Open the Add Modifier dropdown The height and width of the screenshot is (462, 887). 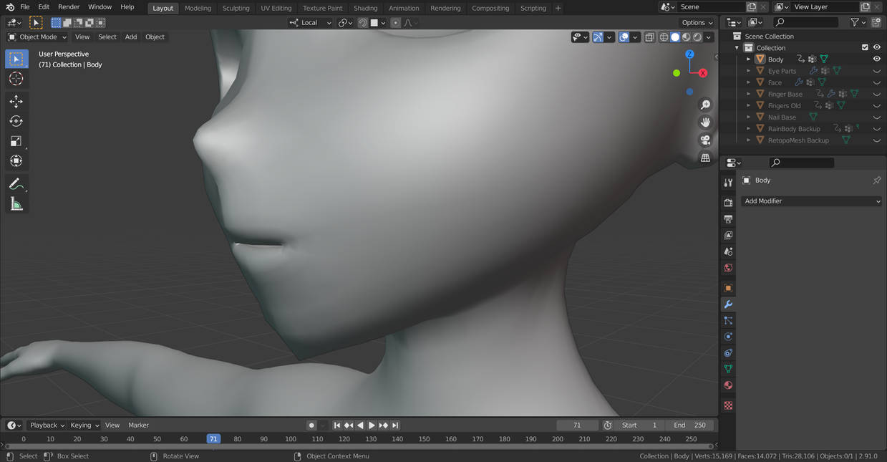pyautogui.click(x=812, y=201)
